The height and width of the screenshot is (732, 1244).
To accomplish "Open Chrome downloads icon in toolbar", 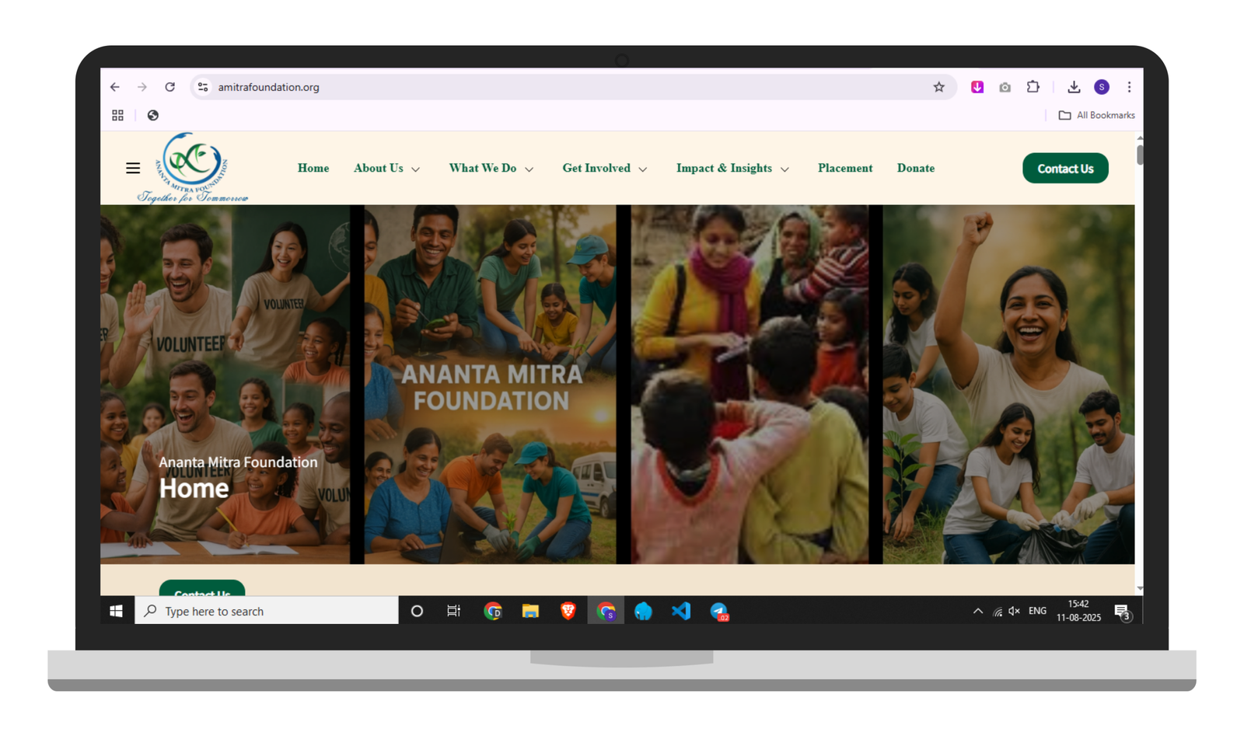I will point(1074,87).
